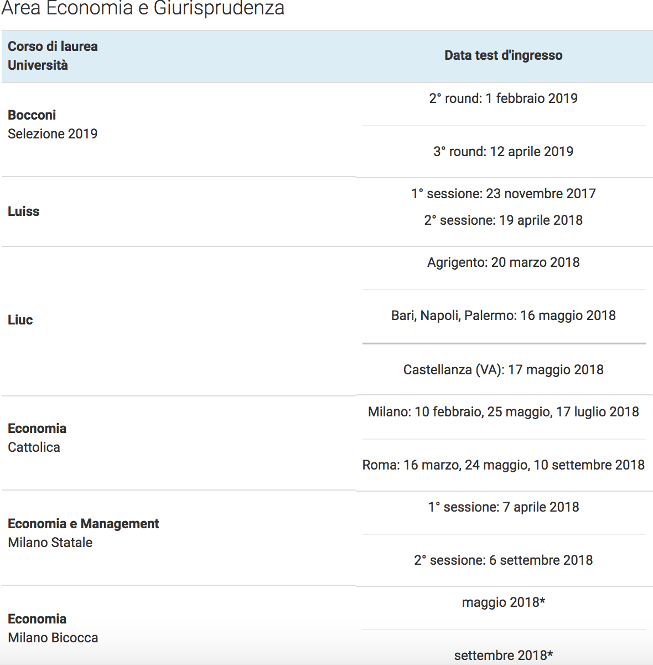Image resolution: width=653 pixels, height=665 pixels.
Task: Click the 'Area Economia e Giurisprudenza' heading
Action: (x=143, y=8)
